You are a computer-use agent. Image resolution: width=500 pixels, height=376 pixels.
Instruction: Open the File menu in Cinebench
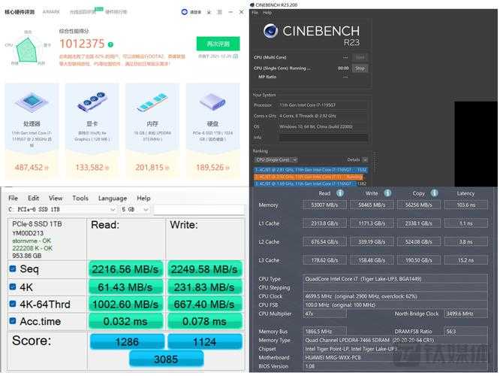[255, 13]
